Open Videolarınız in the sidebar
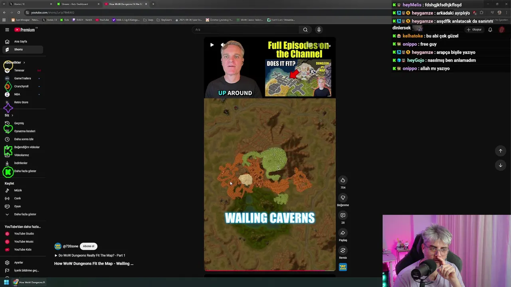The height and width of the screenshot is (287, 511). pyautogui.click(x=22, y=155)
